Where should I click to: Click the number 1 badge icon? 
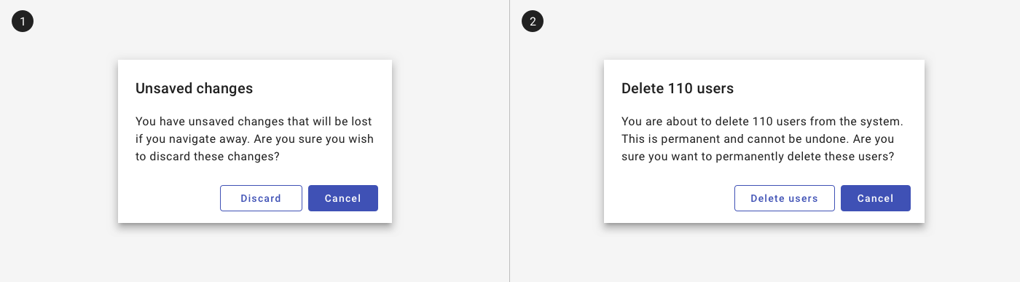23,22
